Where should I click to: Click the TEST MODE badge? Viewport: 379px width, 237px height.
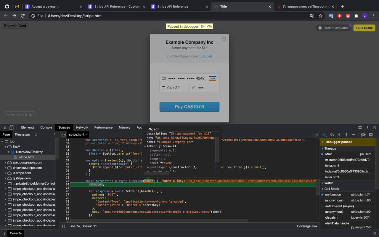[364, 28]
